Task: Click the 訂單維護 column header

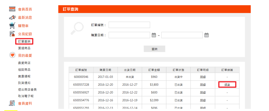Action: coord(227,70)
